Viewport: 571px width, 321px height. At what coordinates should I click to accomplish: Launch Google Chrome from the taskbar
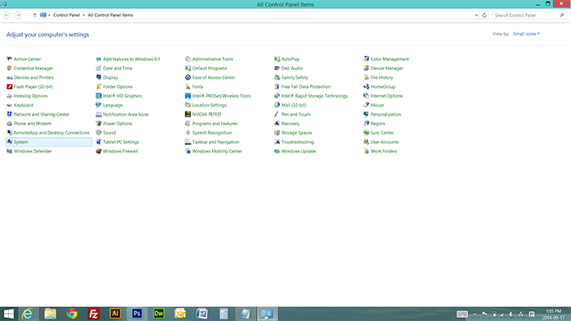[72, 314]
